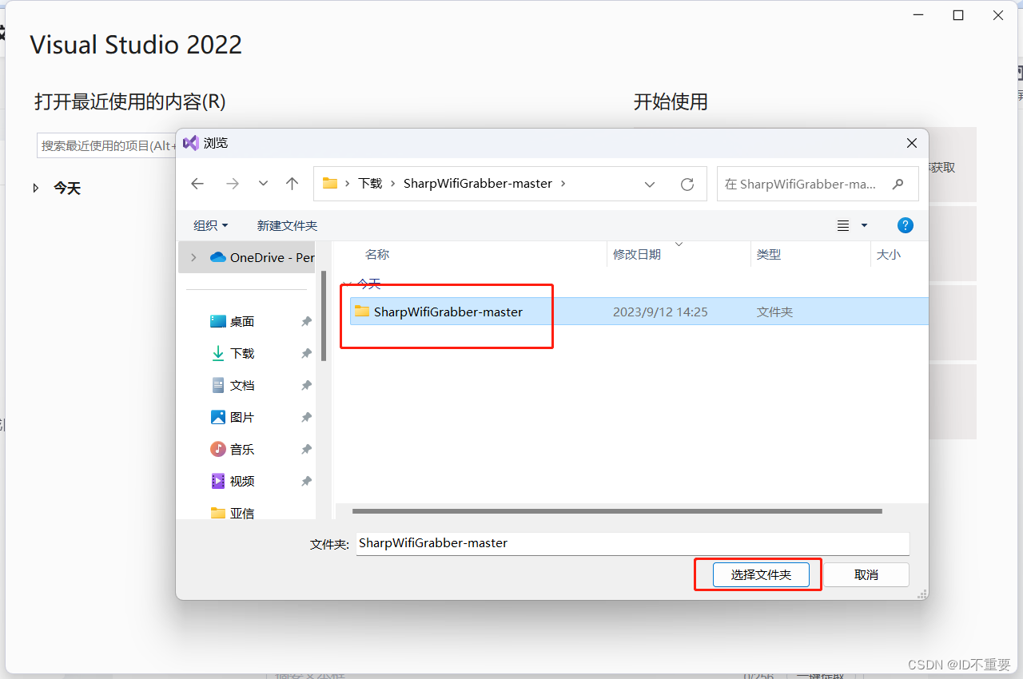Select the SharpWifiGrabber-master breadcrumb segment
Image resolution: width=1023 pixels, height=679 pixels.
tap(478, 184)
